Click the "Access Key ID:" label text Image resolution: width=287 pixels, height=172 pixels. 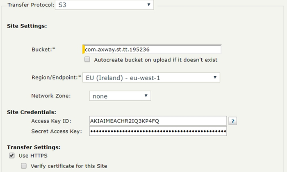click(51, 121)
